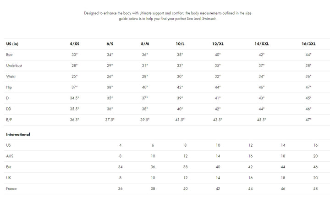Select the 12/XL size column header
330x198 pixels.
pyautogui.click(x=217, y=44)
